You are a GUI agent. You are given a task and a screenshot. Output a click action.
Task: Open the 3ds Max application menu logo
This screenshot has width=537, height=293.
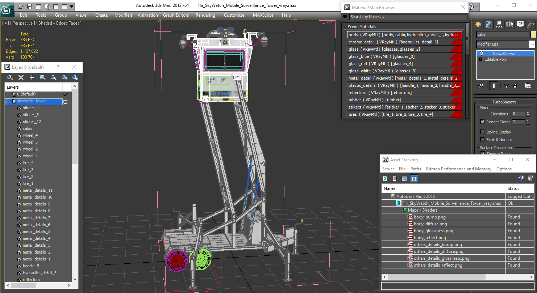tap(7, 10)
